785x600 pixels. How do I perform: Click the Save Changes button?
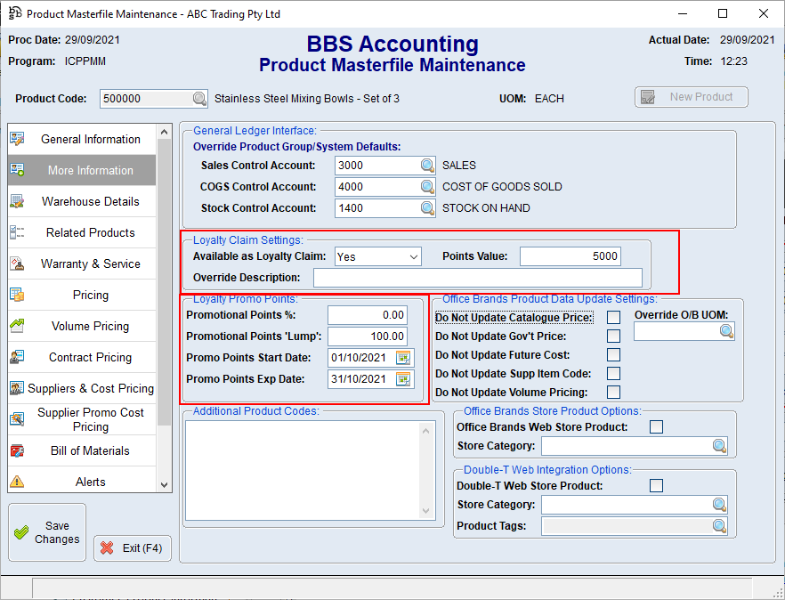(47, 532)
